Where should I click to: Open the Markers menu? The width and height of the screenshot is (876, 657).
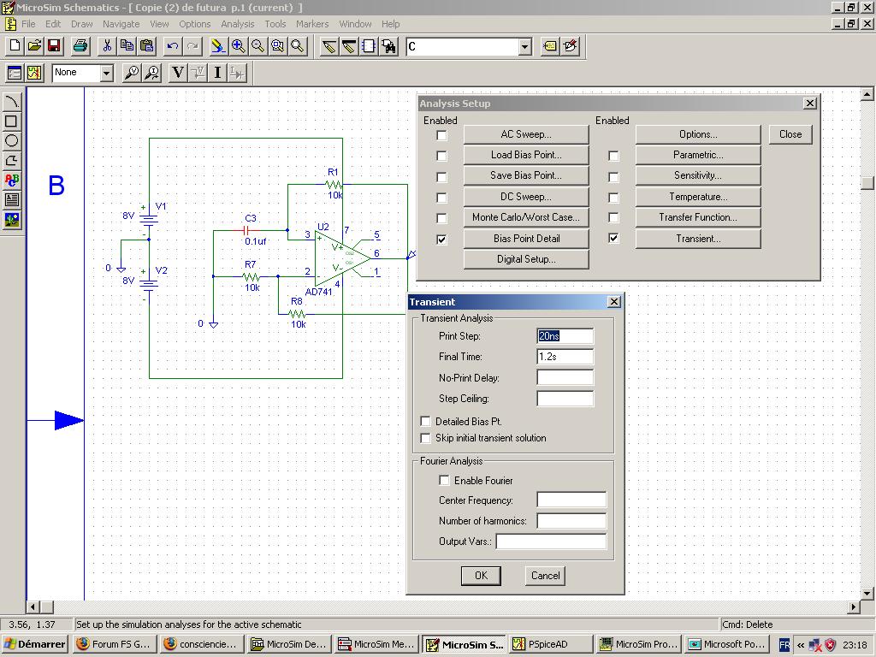[312, 24]
